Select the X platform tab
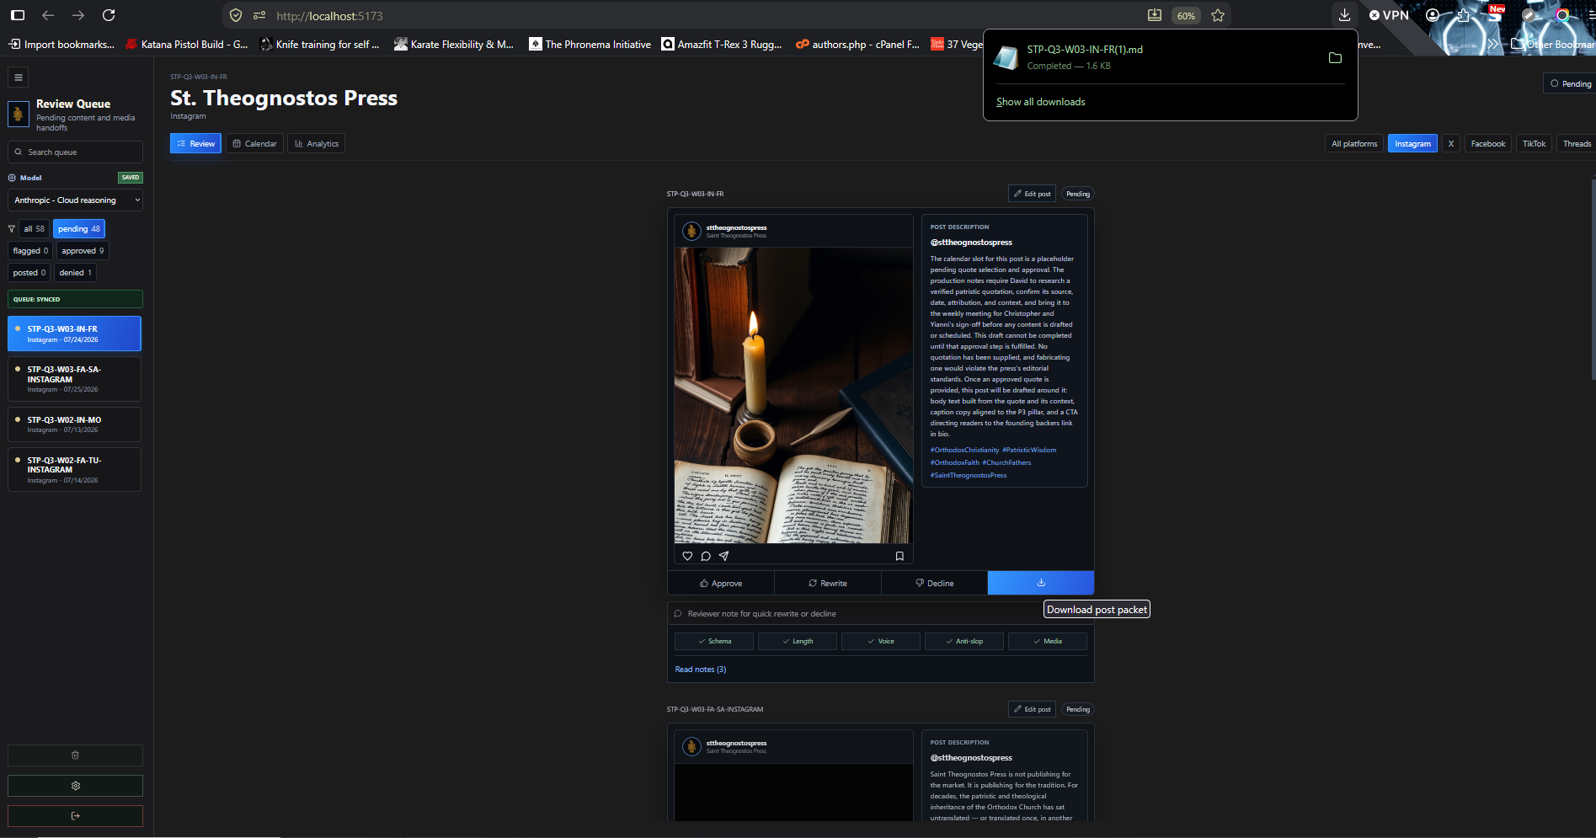The width and height of the screenshot is (1596, 838). (1451, 144)
